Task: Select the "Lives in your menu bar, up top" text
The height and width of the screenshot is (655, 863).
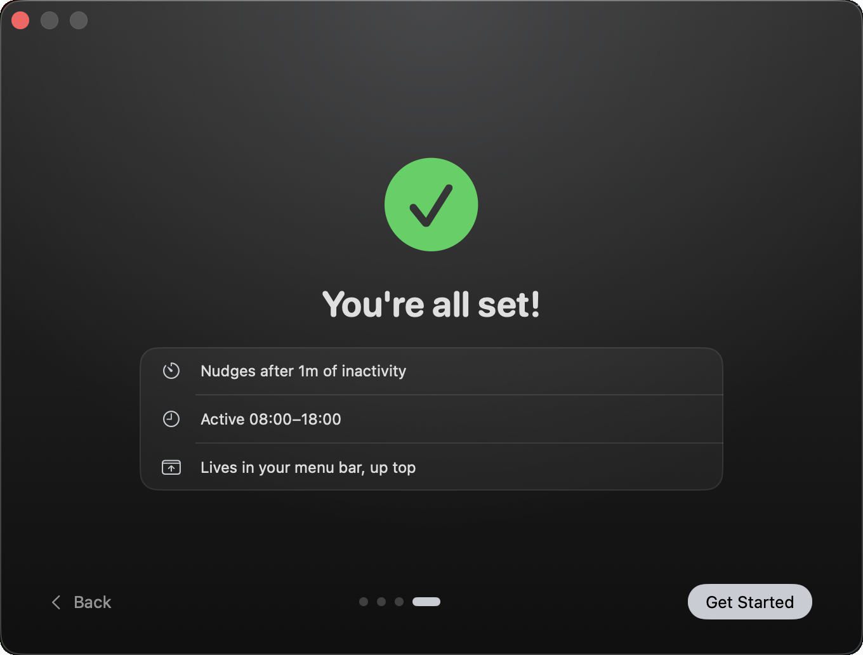Action: [x=308, y=468]
